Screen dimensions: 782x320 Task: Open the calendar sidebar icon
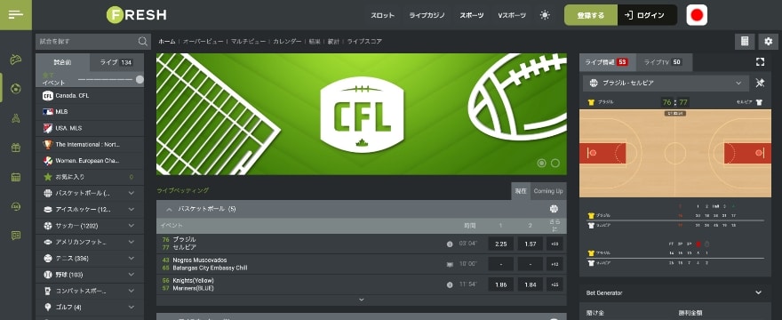pos(16,177)
